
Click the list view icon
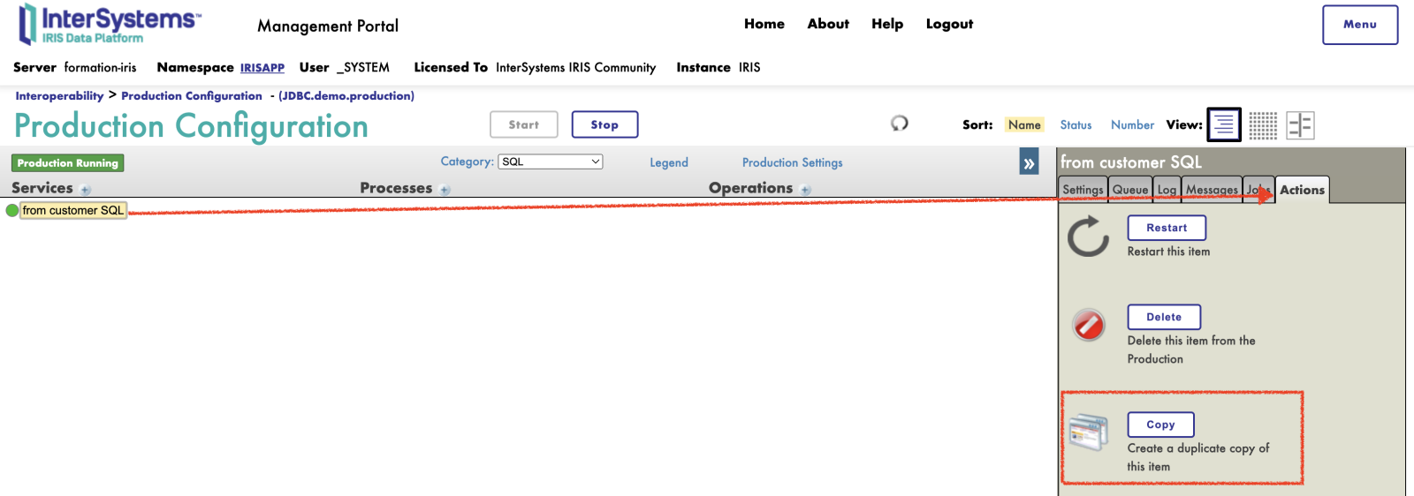1224,125
